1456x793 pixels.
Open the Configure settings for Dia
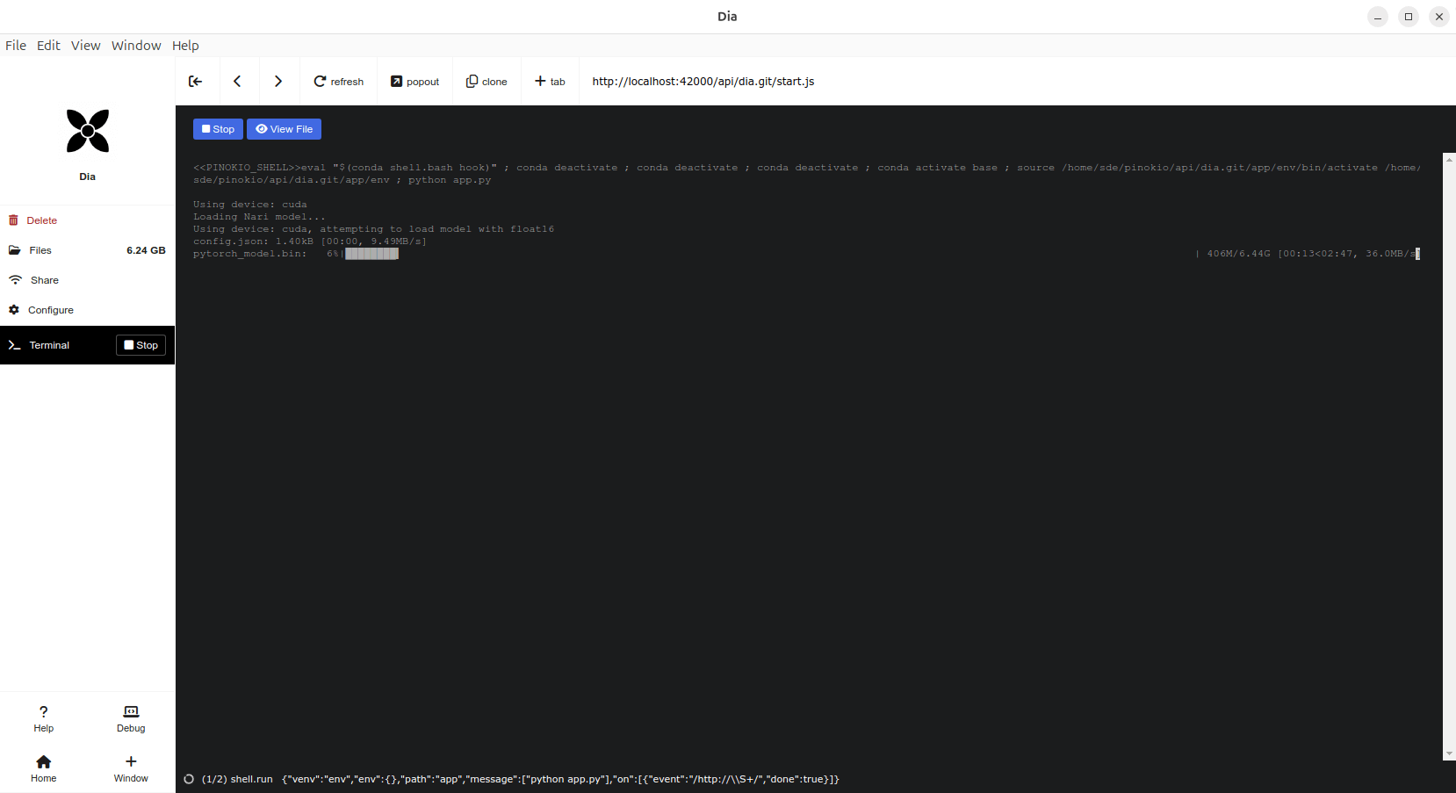pos(50,310)
